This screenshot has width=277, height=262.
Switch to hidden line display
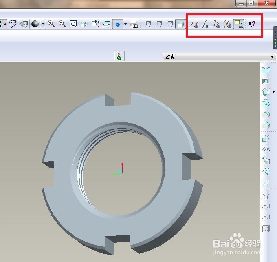click(x=159, y=24)
